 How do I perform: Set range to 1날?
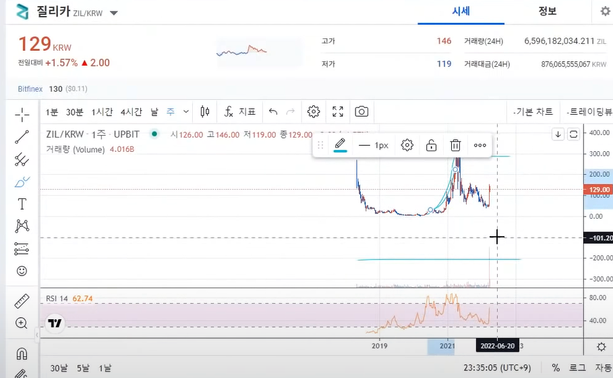click(105, 369)
